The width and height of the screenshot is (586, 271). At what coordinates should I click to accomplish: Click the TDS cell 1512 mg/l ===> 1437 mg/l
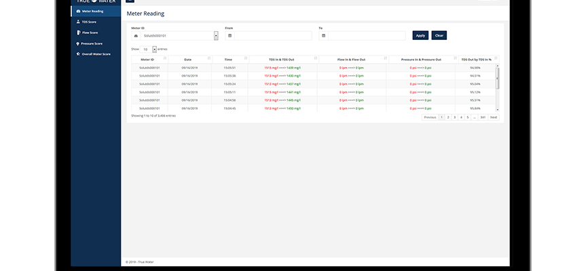282,84
